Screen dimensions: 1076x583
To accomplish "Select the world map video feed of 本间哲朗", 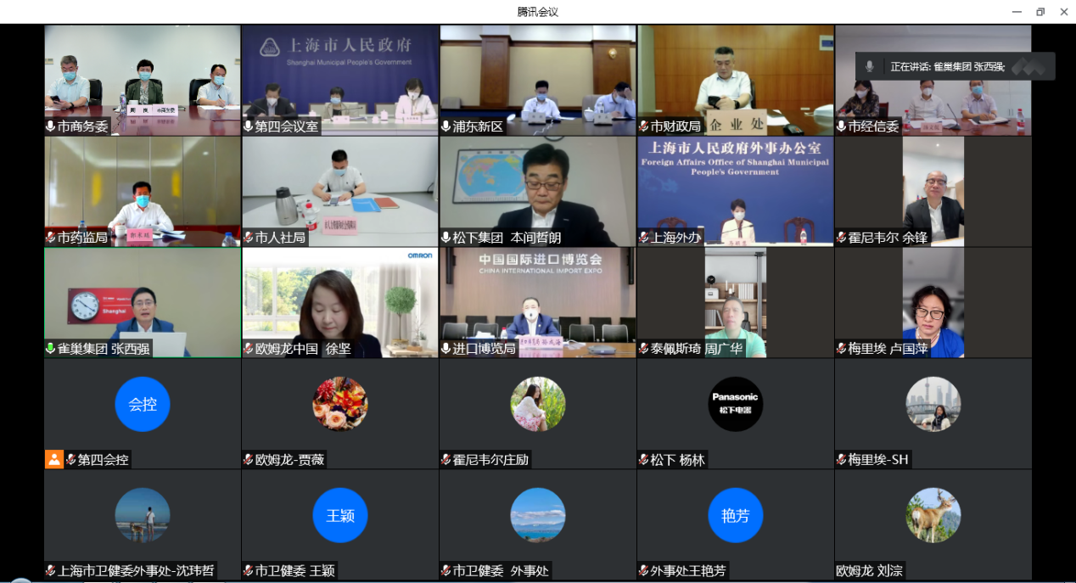I will 538,191.
